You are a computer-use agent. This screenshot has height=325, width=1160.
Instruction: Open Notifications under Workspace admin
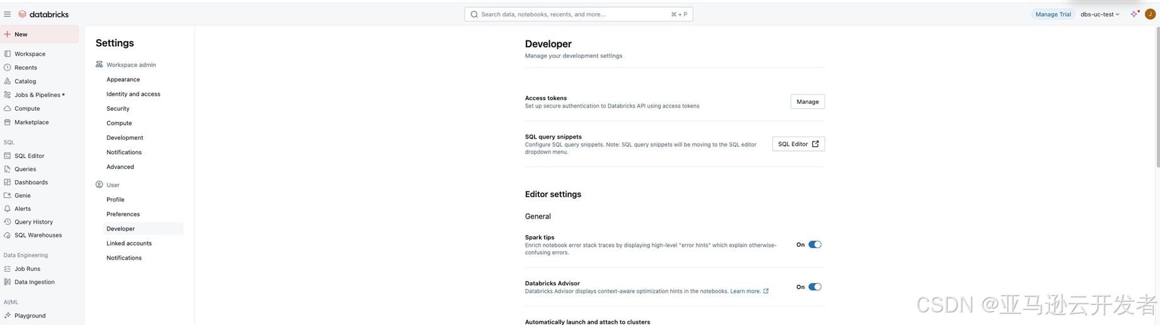pyautogui.click(x=124, y=152)
